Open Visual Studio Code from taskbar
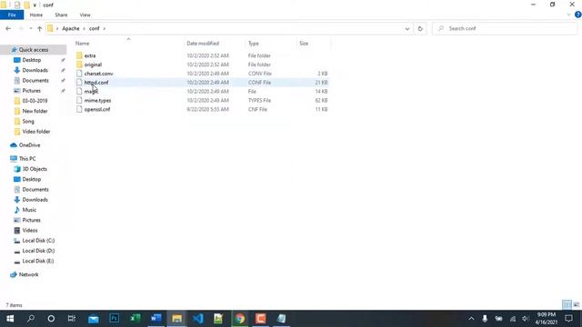The height and width of the screenshot is (327, 582). click(x=198, y=319)
